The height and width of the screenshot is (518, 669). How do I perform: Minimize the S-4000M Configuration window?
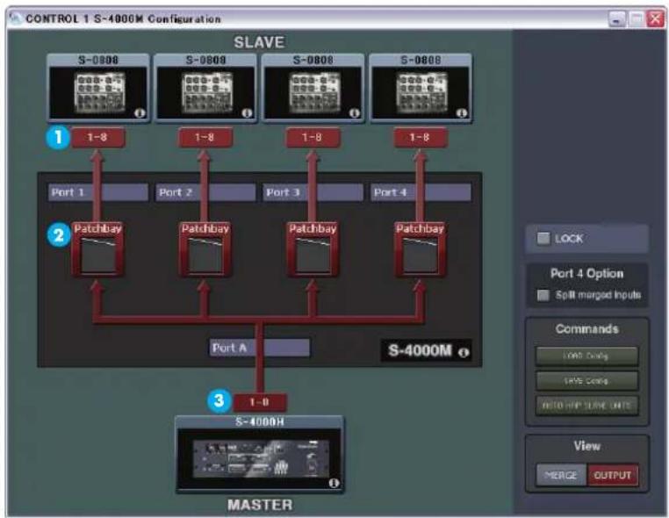617,18
